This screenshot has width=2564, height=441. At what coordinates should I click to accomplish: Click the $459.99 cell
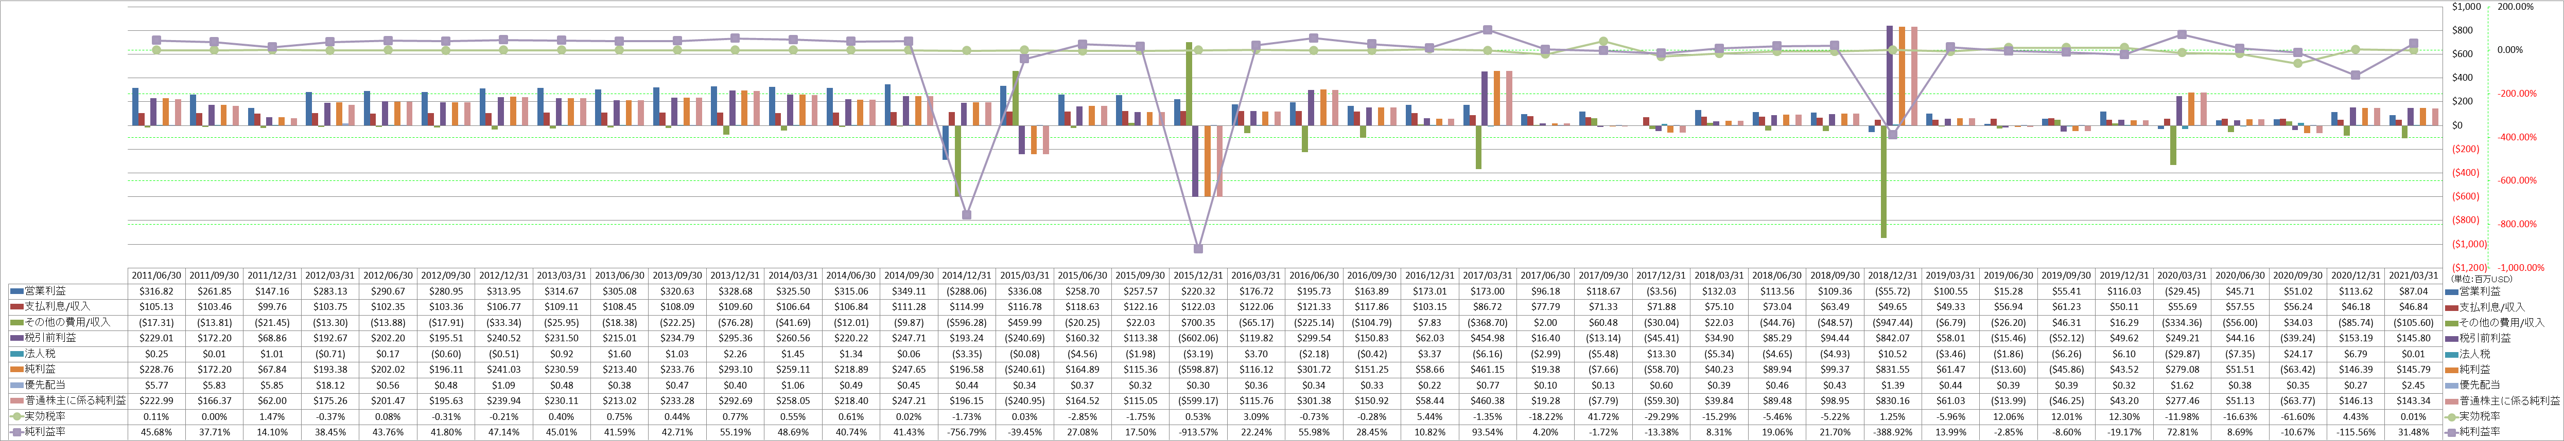(1024, 323)
